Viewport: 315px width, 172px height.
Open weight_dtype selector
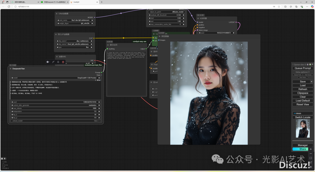(75, 24)
